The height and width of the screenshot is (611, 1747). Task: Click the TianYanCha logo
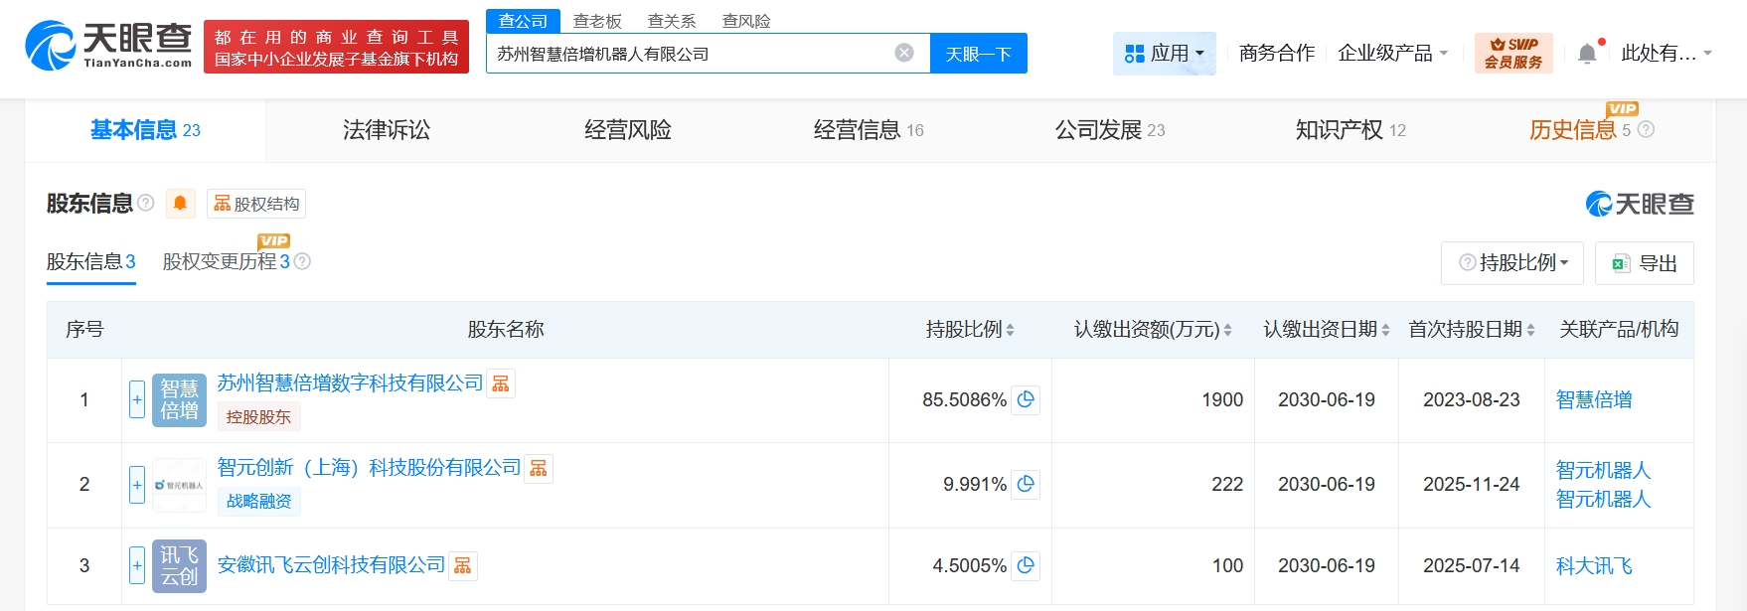[109, 46]
